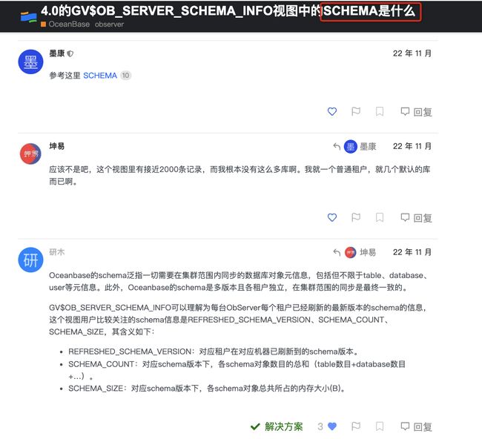Bookmark 研木's solution post
The image size is (482, 439).
[x=380, y=426]
